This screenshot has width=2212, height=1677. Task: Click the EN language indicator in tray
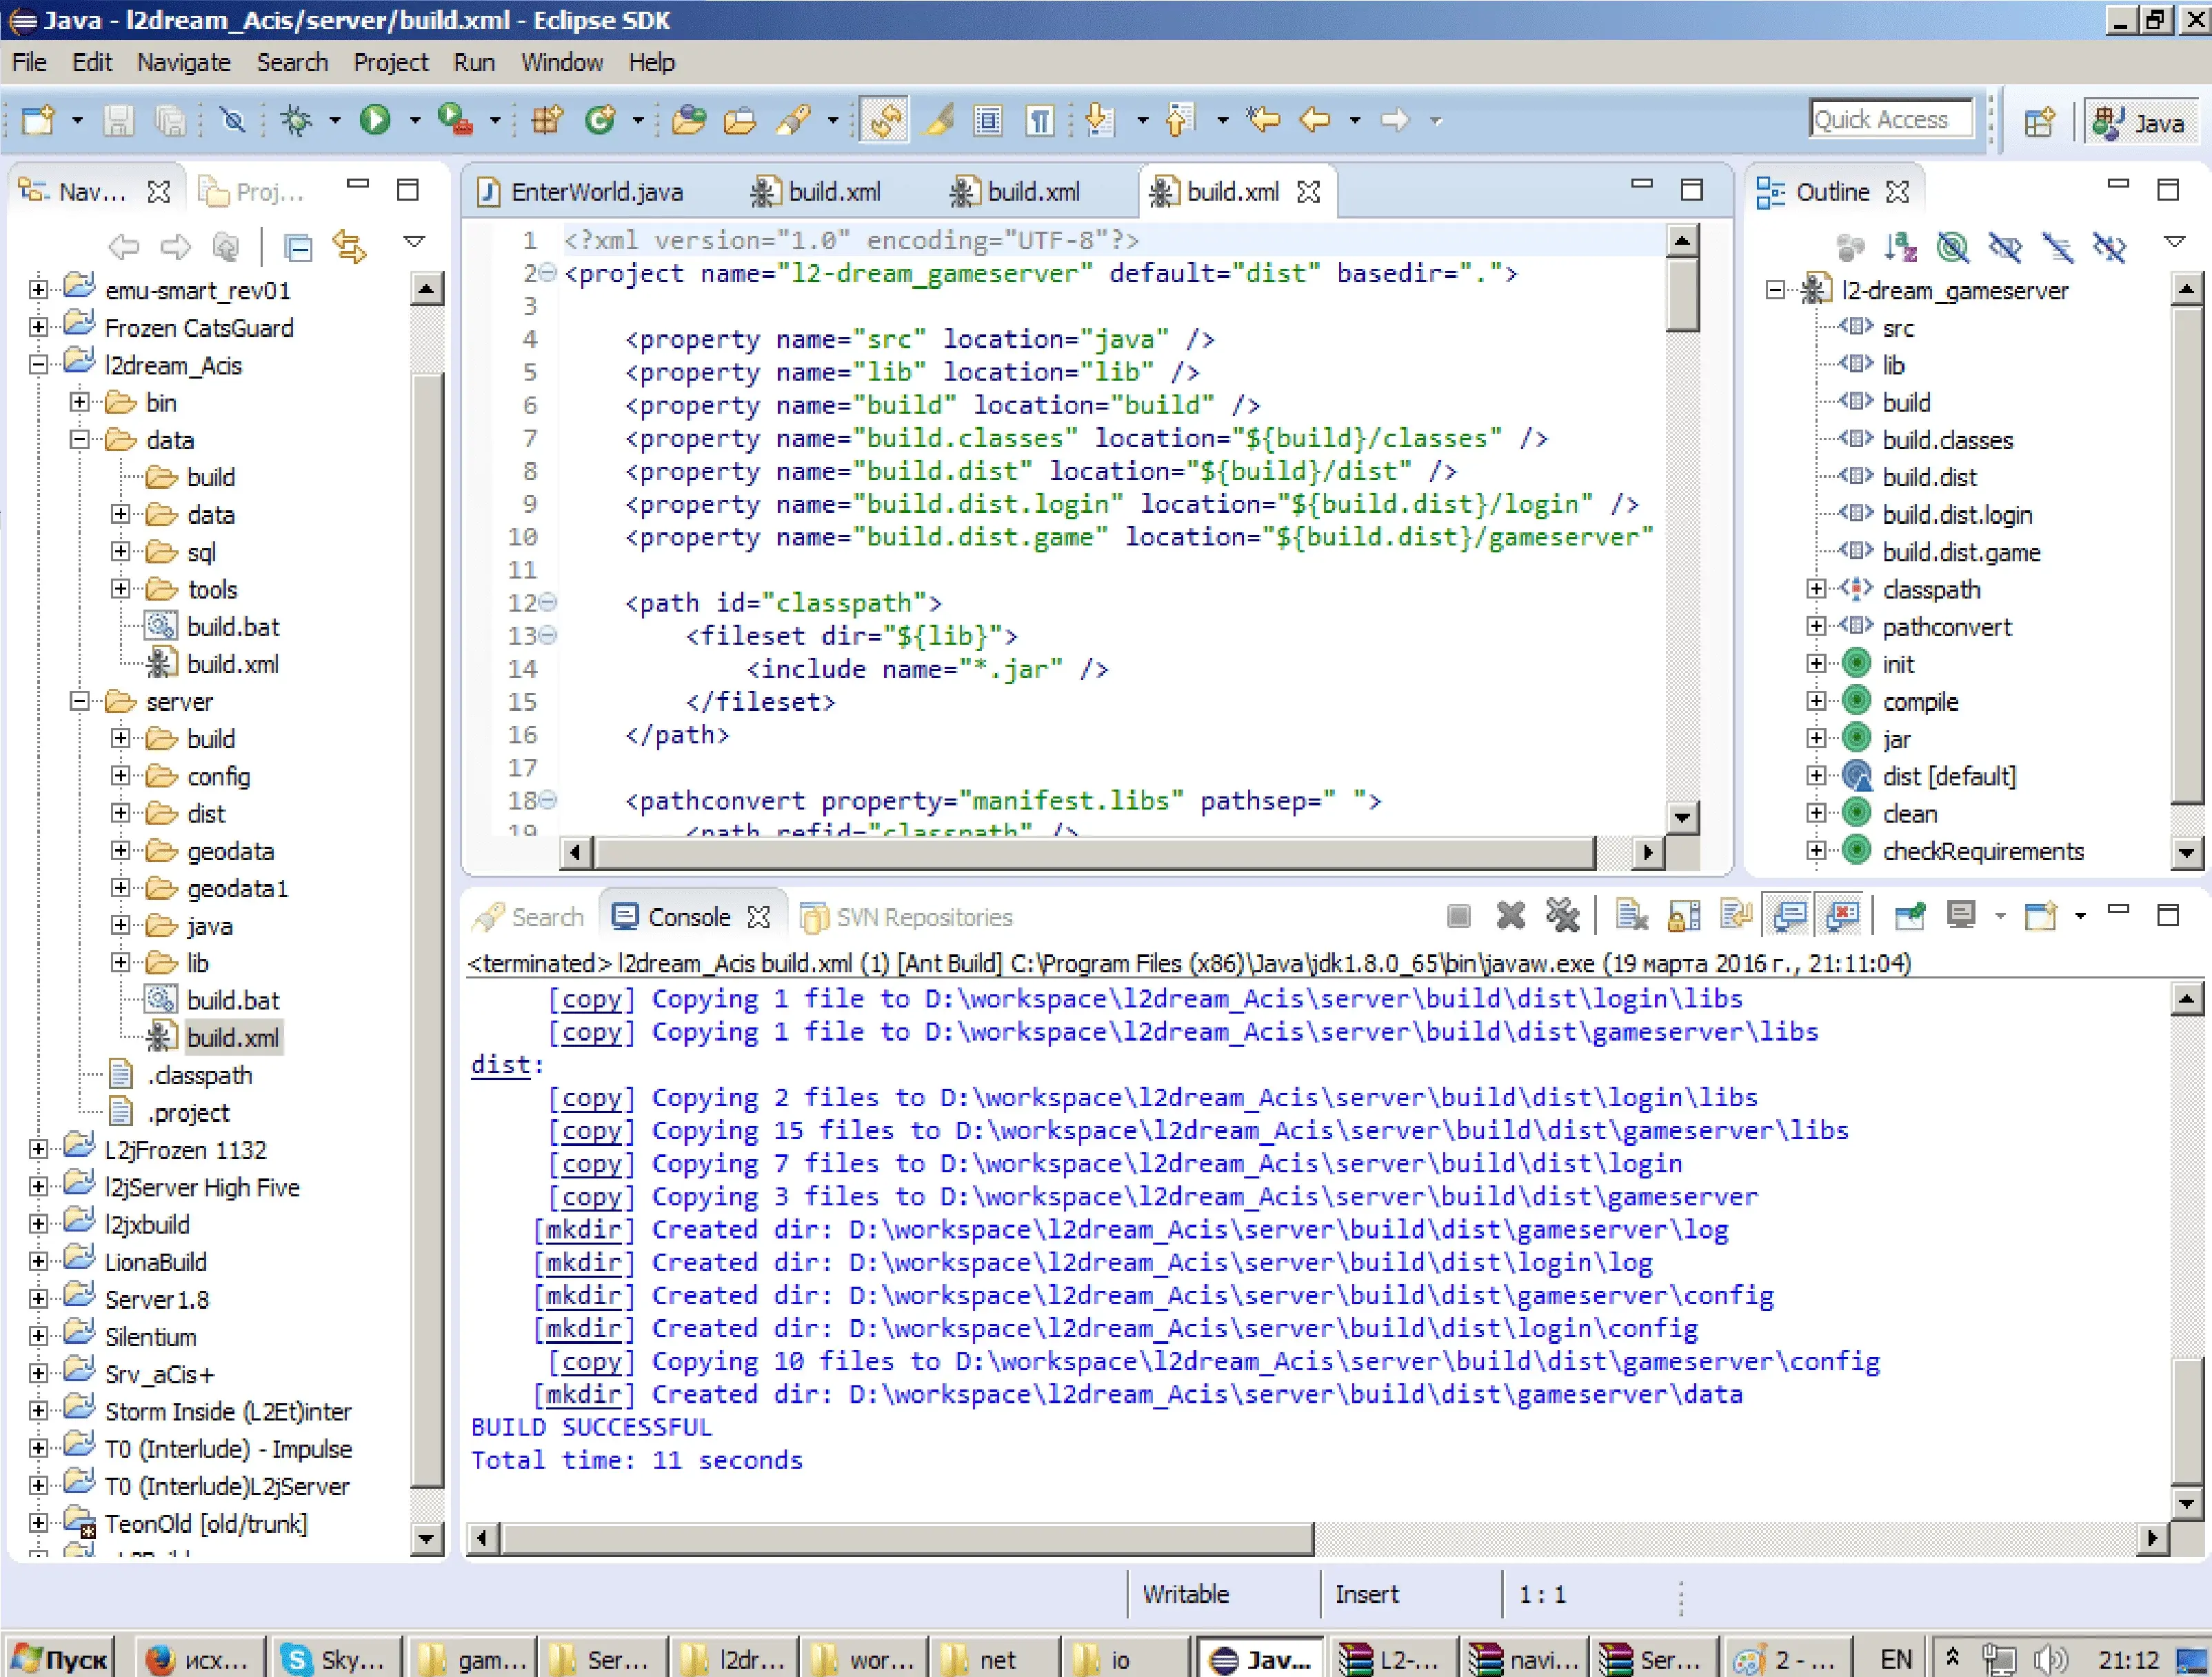pyautogui.click(x=1895, y=1659)
